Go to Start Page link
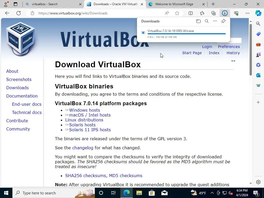 (x=192, y=53)
